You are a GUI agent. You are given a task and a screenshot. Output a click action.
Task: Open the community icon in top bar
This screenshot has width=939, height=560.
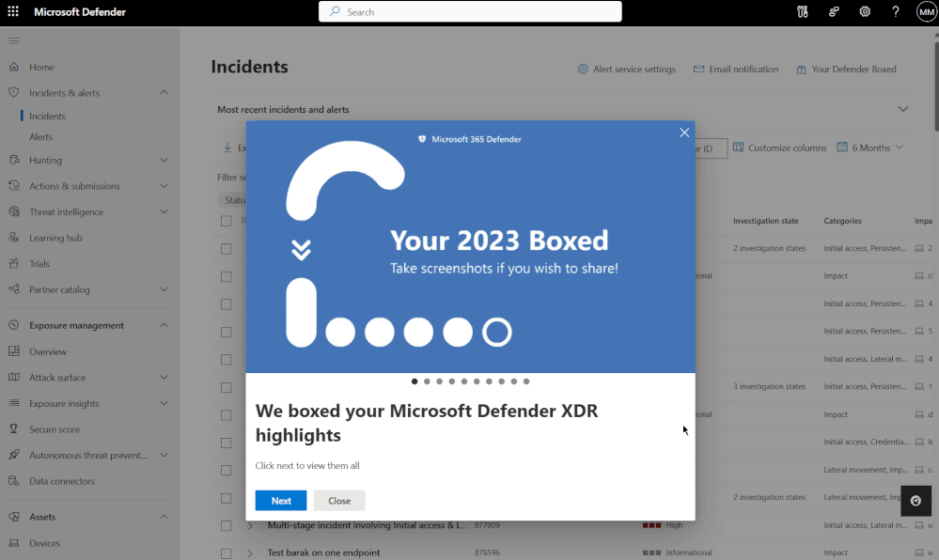pos(834,11)
